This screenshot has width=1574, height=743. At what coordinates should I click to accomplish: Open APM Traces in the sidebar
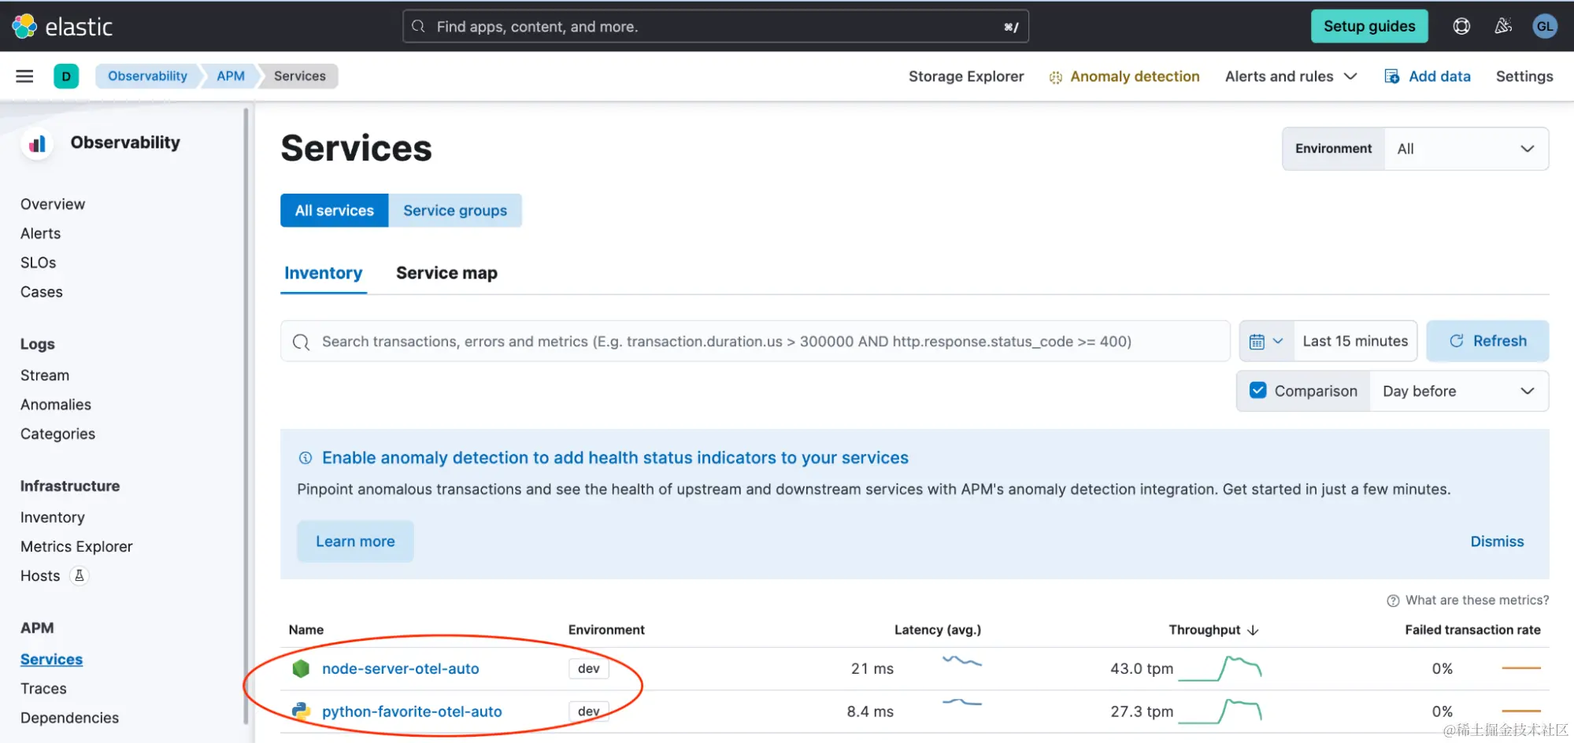tap(43, 689)
